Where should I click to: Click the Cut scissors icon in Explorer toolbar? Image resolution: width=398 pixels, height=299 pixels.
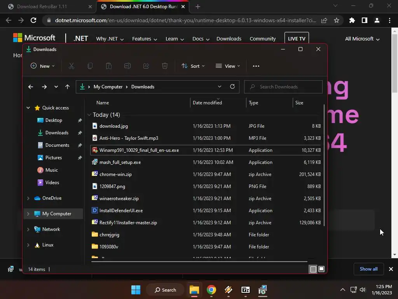(x=72, y=66)
